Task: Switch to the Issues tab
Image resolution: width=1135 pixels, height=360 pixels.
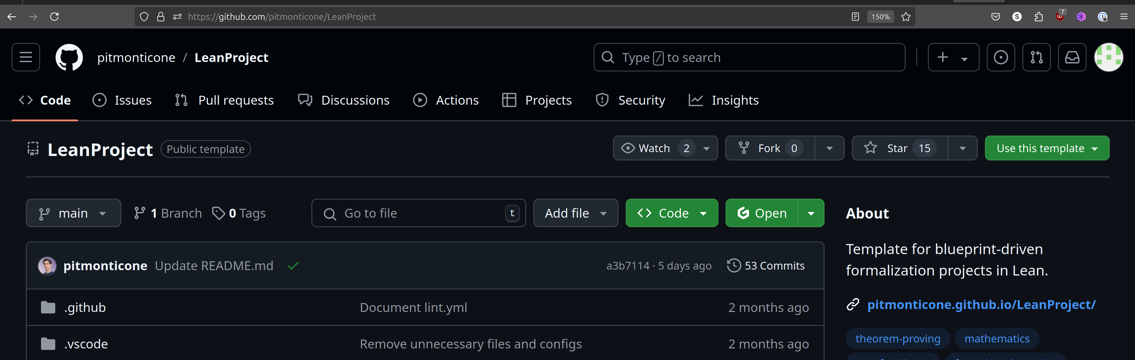Action: click(x=122, y=100)
